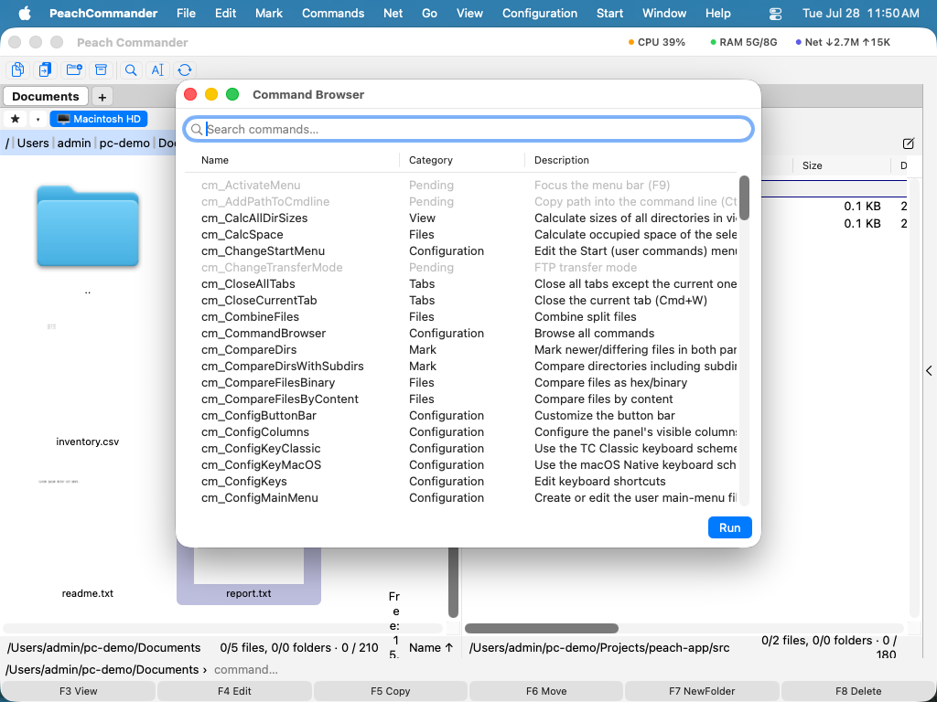Select cm_ConfigKeys command row
Image resolution: width=937 pixels, height=702 pixels.
(x=461, y=481)
